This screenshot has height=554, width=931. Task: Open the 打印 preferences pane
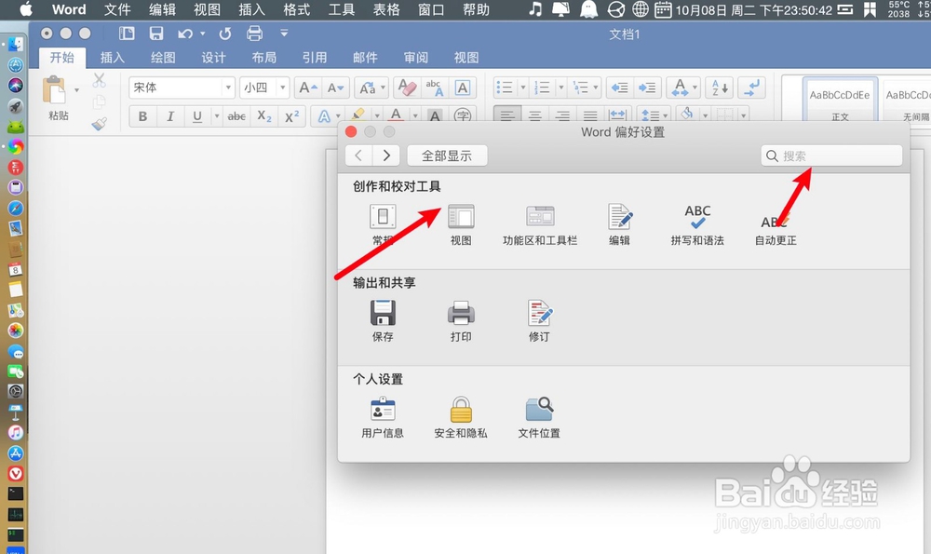(461, 320)
